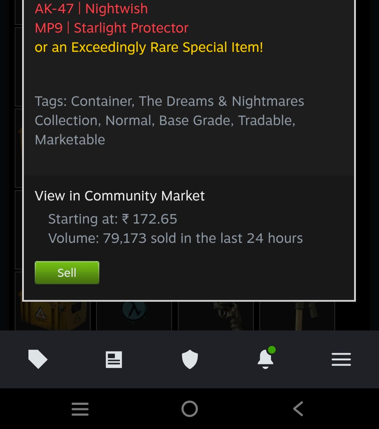Click the Tags description text

click(x=169, y=120)
